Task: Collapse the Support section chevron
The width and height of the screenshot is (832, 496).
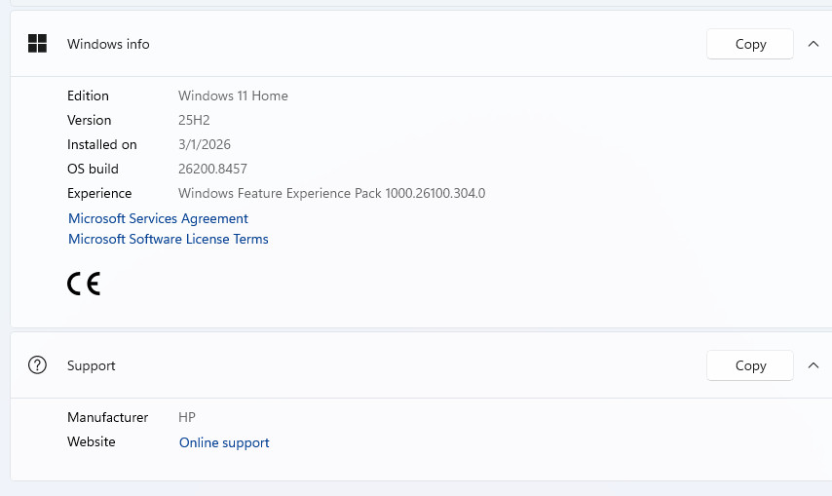Action: pos(813,365)
